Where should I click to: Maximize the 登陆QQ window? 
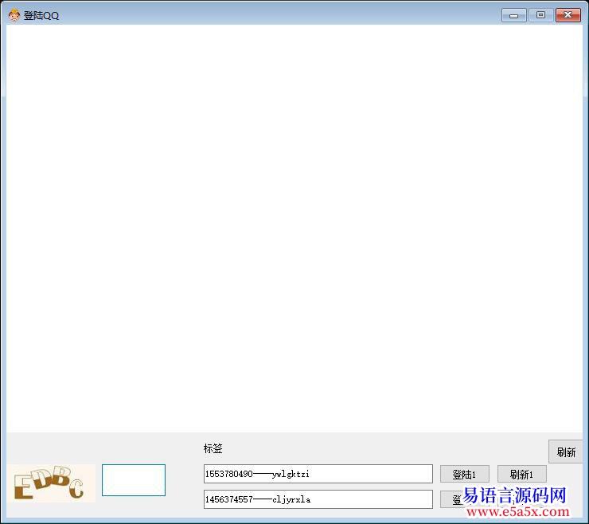coord(540,15)
